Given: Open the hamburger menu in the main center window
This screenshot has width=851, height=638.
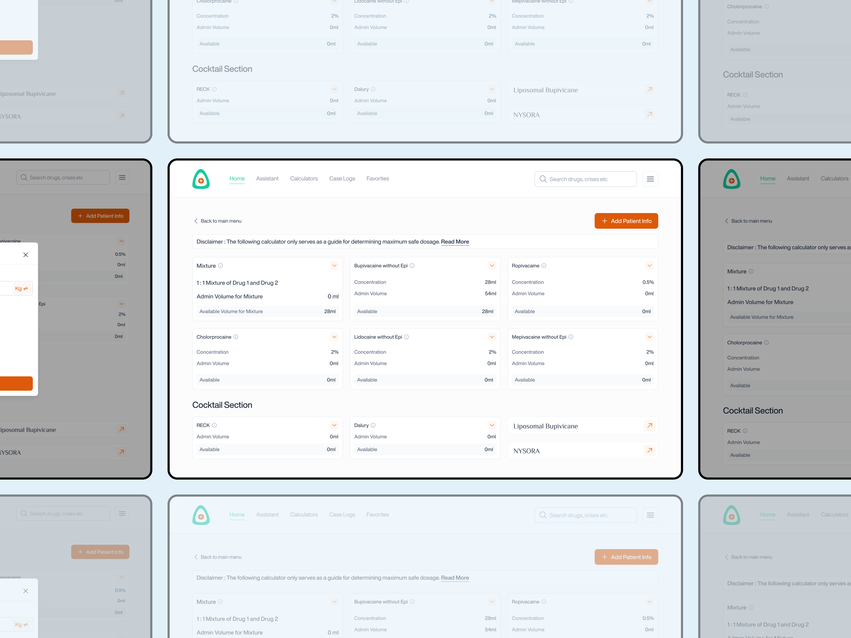Looking at the screenshot, I should click(x=650, y=179).
